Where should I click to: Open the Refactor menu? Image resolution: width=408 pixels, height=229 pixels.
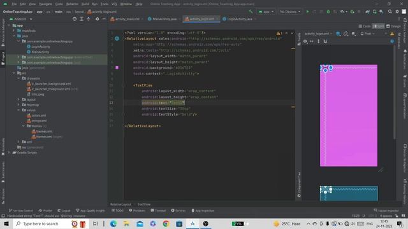(x=72, y=4)
